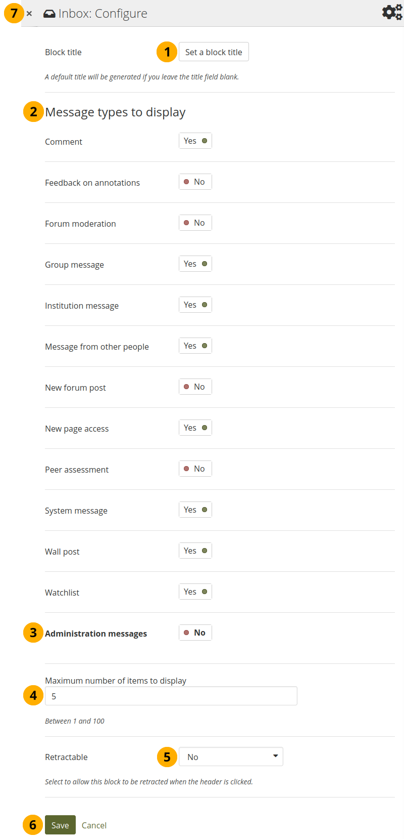Open the Retractable dropdown

pos(231,757)
